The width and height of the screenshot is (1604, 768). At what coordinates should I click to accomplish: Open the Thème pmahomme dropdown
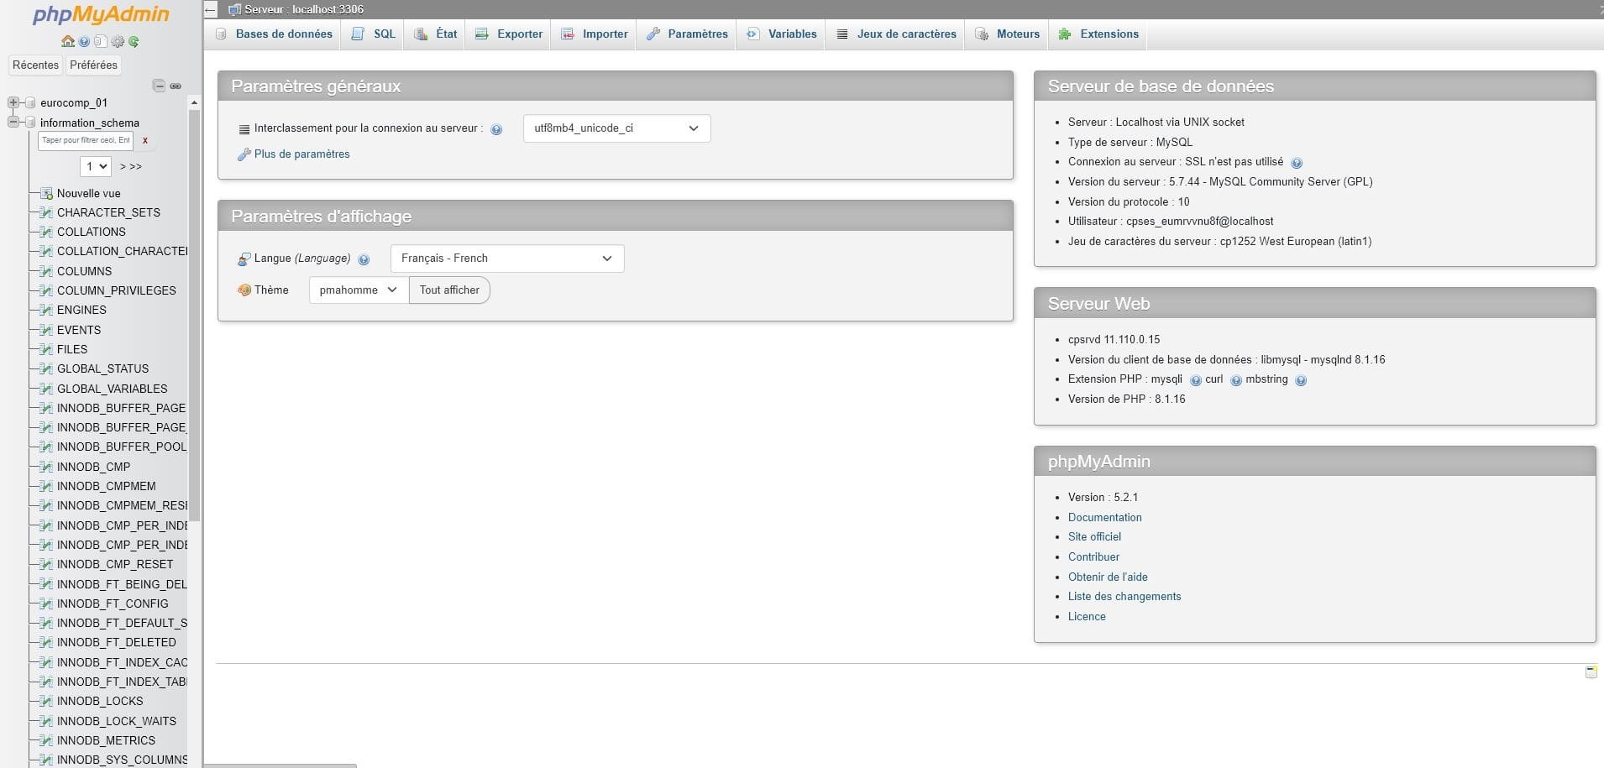359,290
